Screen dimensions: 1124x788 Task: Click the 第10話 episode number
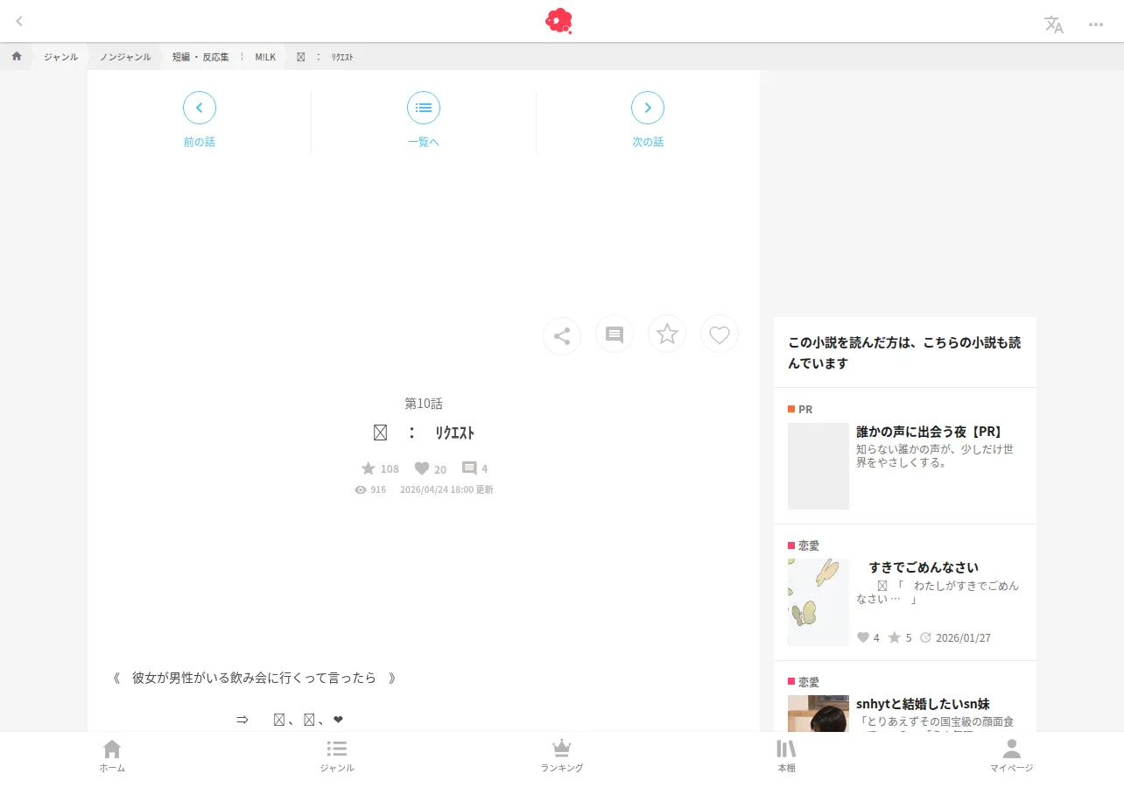[x=424, y=404]
